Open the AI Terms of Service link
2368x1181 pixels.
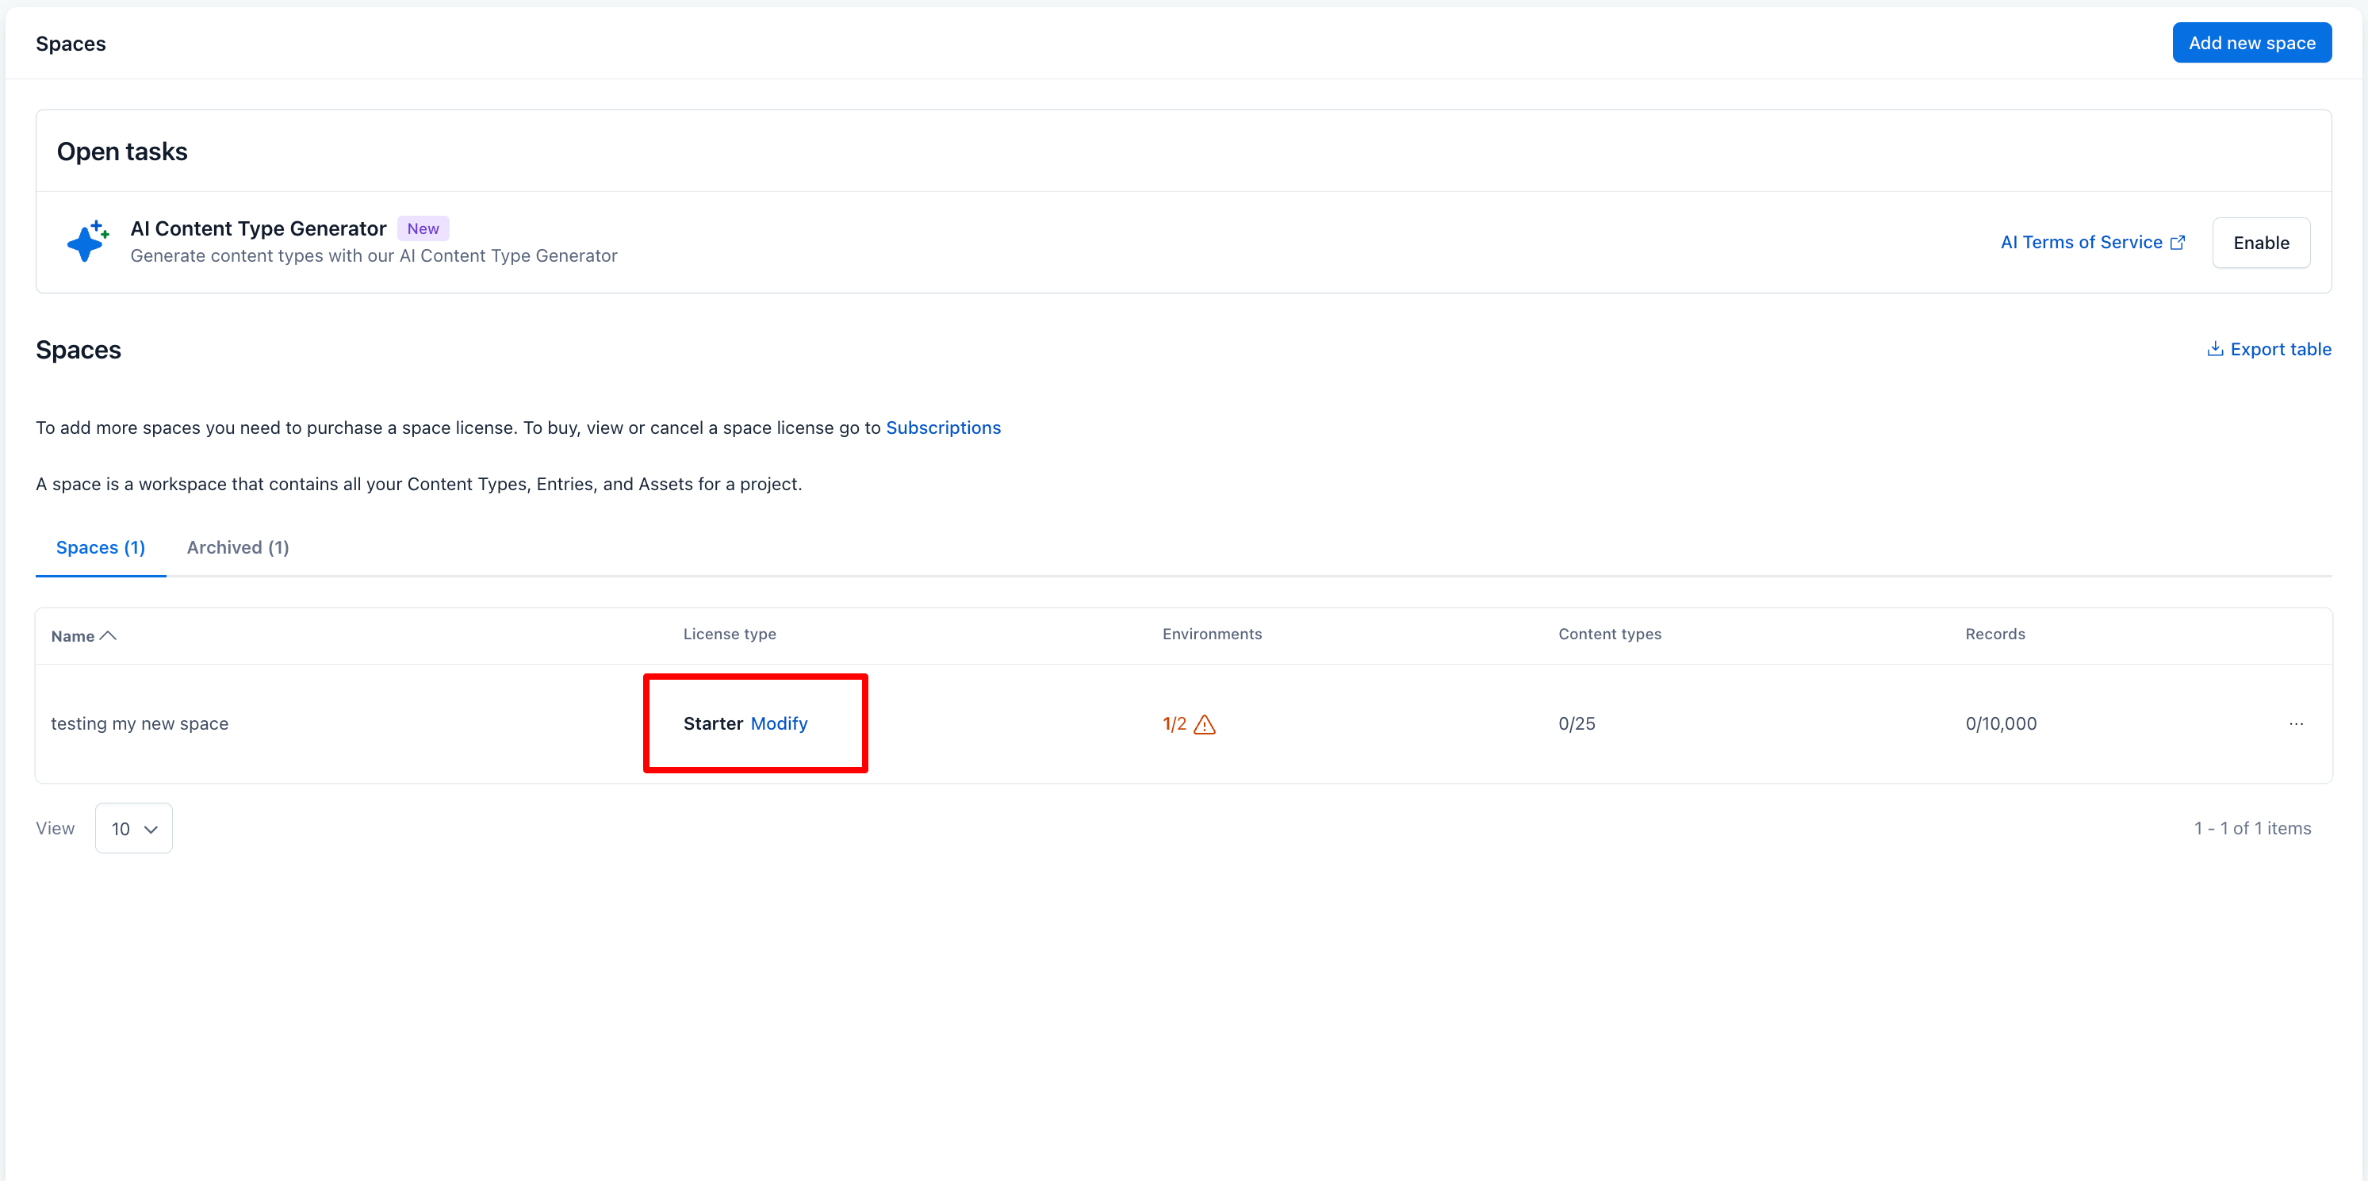(2081, 243)
